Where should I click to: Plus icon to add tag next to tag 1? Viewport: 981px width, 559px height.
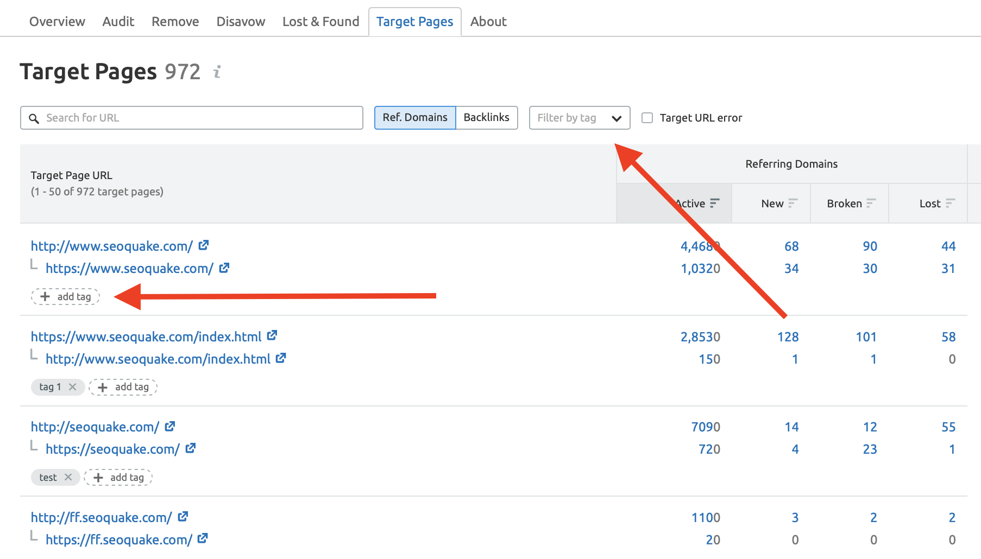[x=103, y=387]
